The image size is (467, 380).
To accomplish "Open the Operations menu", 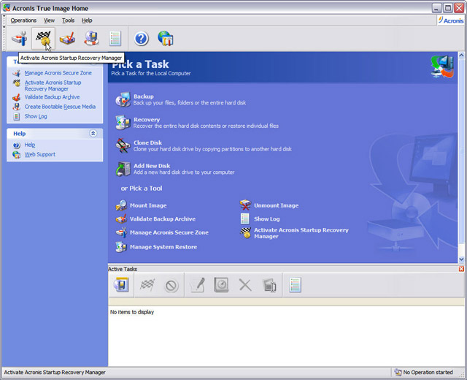I will tap(23, 20).
